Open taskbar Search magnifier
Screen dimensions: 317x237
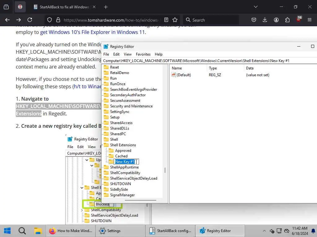point(22,231)
